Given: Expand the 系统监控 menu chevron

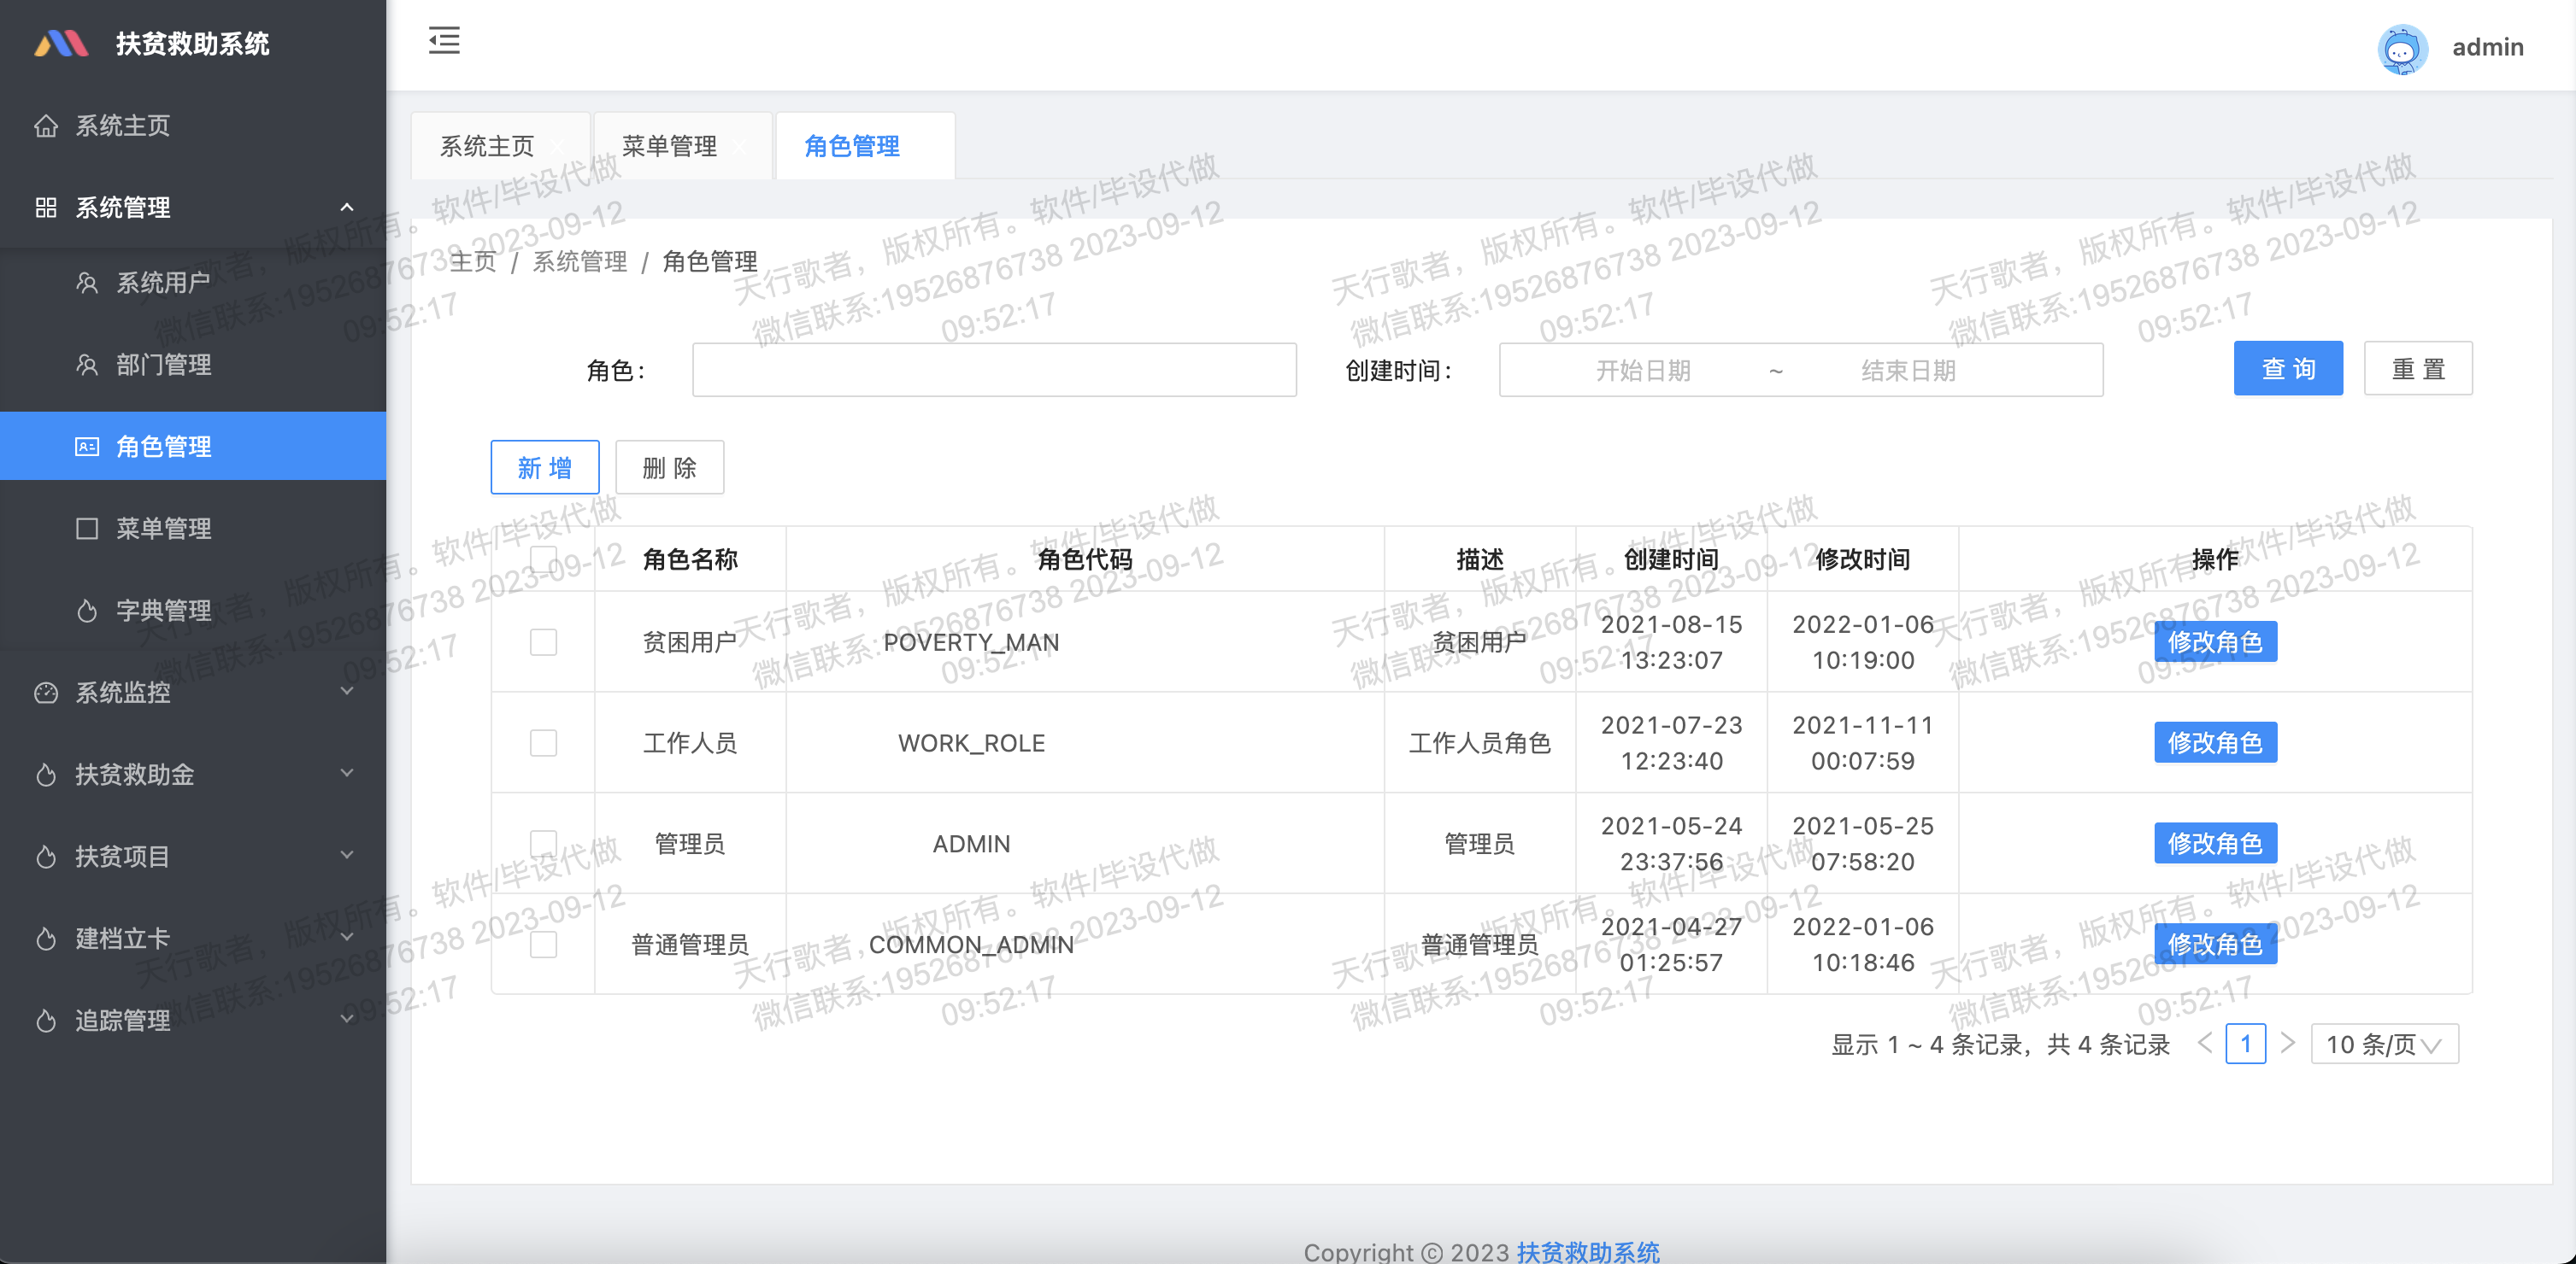Looking at the screenshot, I should tap(347, 692).
